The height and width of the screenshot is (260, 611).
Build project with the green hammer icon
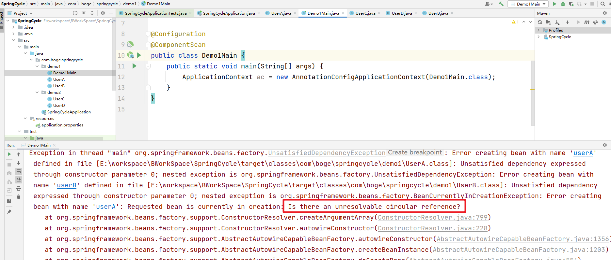[501, 4]
